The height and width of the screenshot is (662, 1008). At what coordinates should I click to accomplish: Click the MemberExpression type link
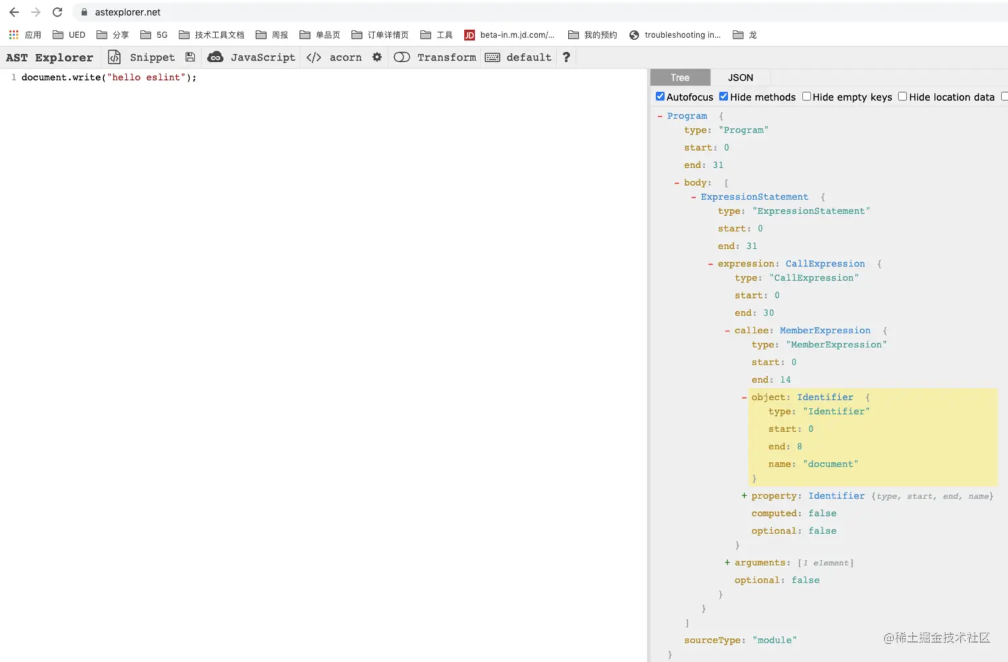click(825, 331)
